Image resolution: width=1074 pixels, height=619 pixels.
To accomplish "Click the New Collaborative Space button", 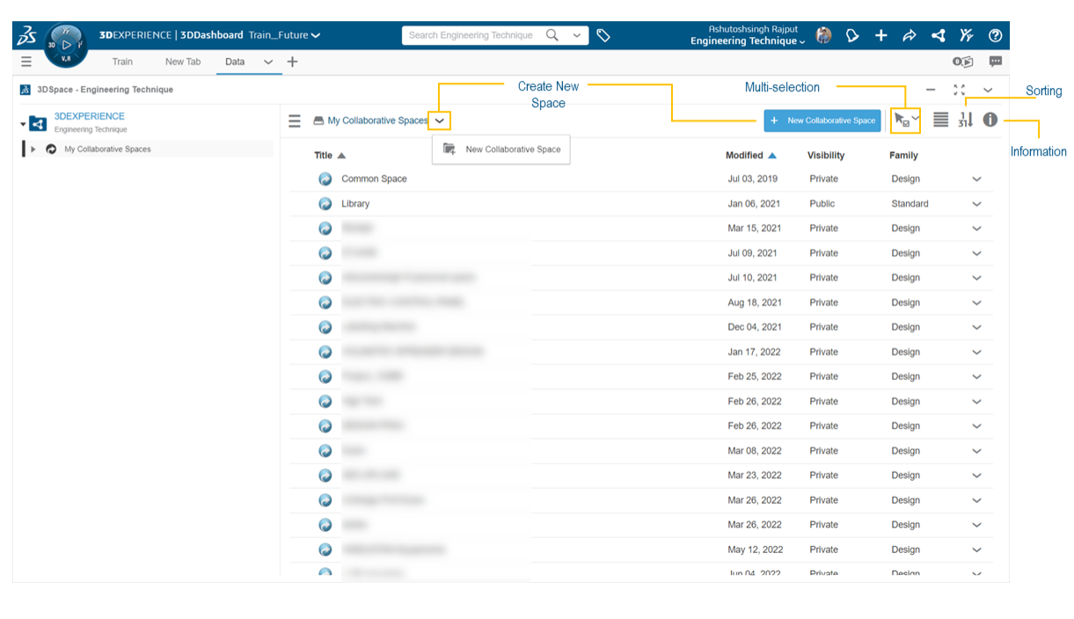I will (x=823, y=120).
